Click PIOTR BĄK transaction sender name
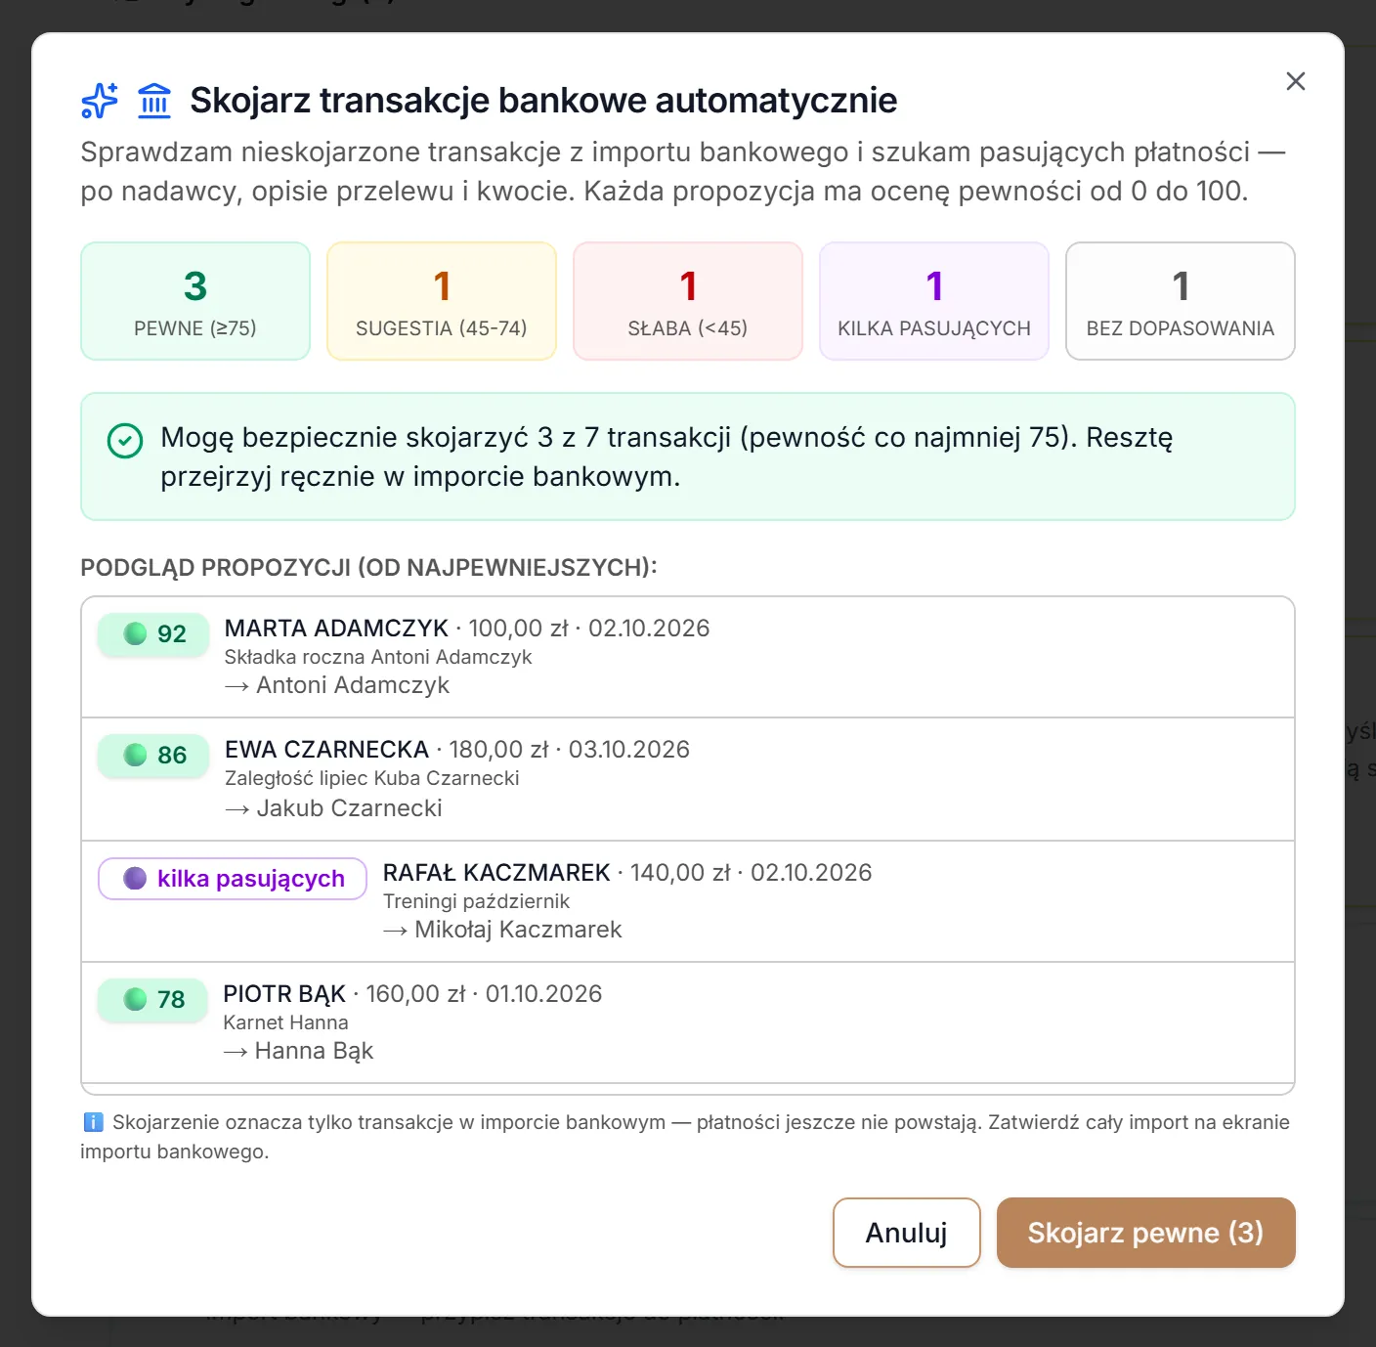The image size is (1376, 1347). [284, 994]
